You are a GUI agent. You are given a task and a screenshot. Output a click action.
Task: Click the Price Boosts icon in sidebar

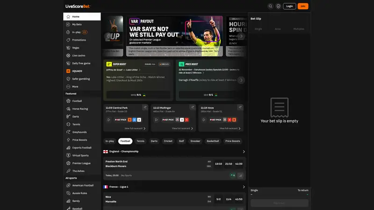(68, 140)
